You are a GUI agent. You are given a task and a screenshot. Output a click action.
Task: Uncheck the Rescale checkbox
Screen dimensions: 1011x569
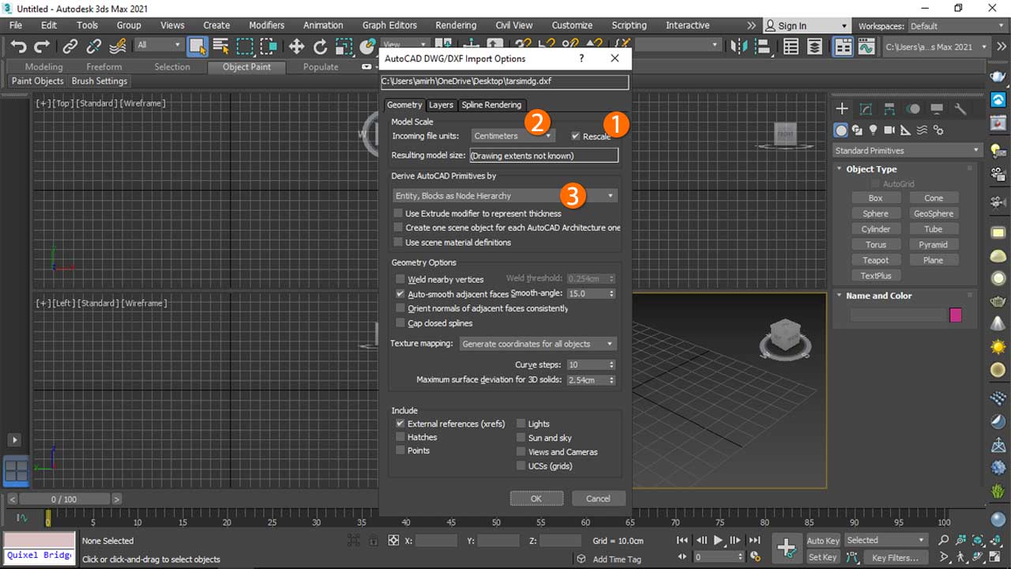click(576, 136)
